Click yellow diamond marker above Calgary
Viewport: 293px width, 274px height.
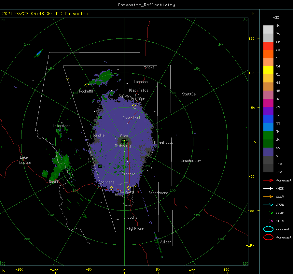point(129,188)
